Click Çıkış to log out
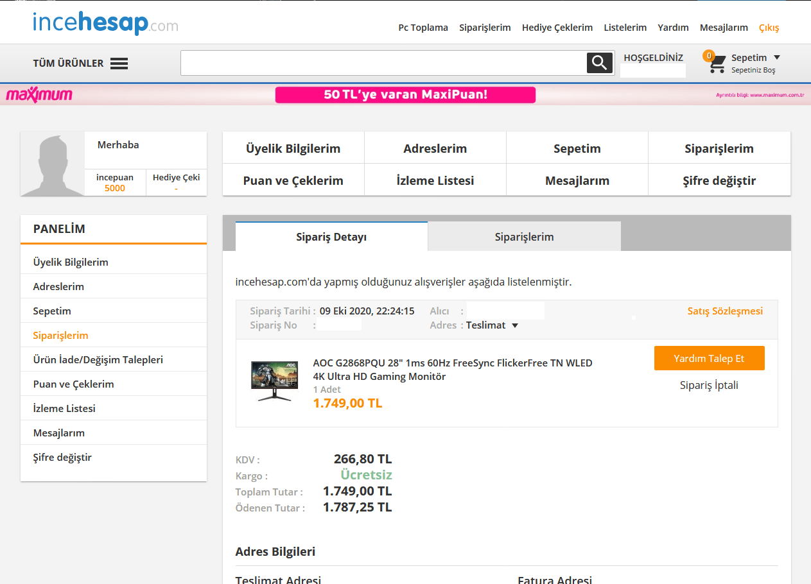This screenshot has width=811, height=584. (x=769, y=28)
